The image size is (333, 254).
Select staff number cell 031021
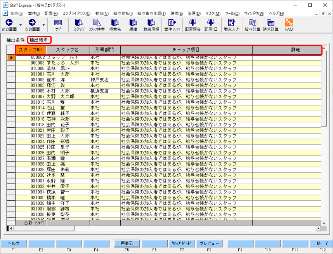pyautogui.click(x=31, y=130)
